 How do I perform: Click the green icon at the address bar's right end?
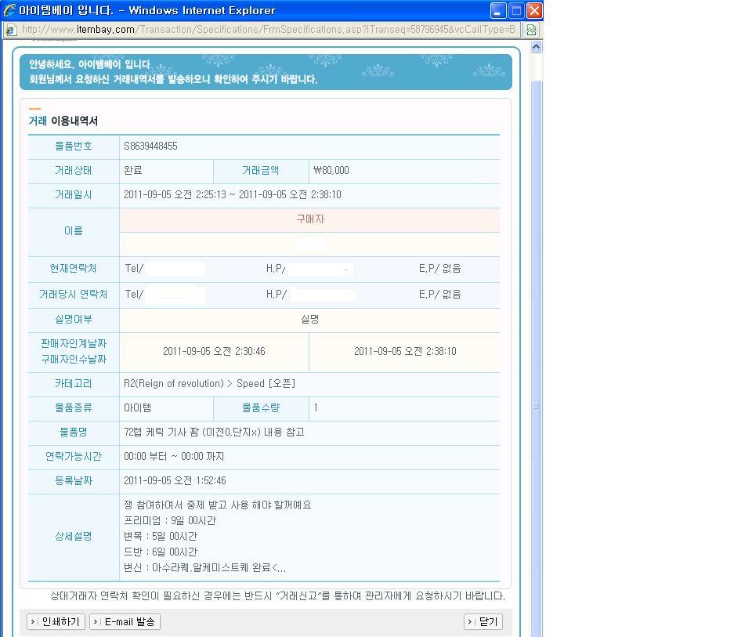pos(530,29)
